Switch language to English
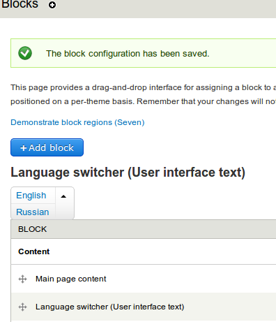Screen dimensions: 276x322 click(x=31, y=196)
